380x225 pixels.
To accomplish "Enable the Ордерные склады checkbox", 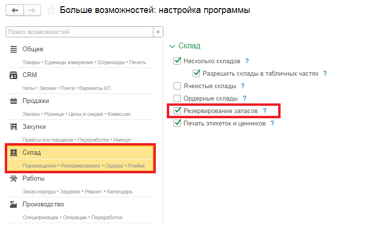I will [177, 98].
